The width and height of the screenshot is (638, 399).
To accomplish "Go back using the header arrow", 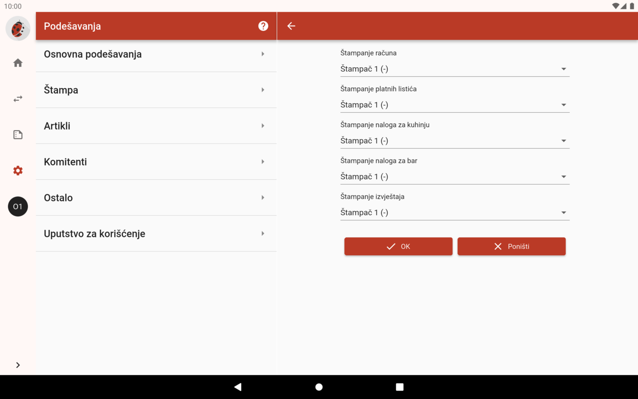I will (292, 26).
